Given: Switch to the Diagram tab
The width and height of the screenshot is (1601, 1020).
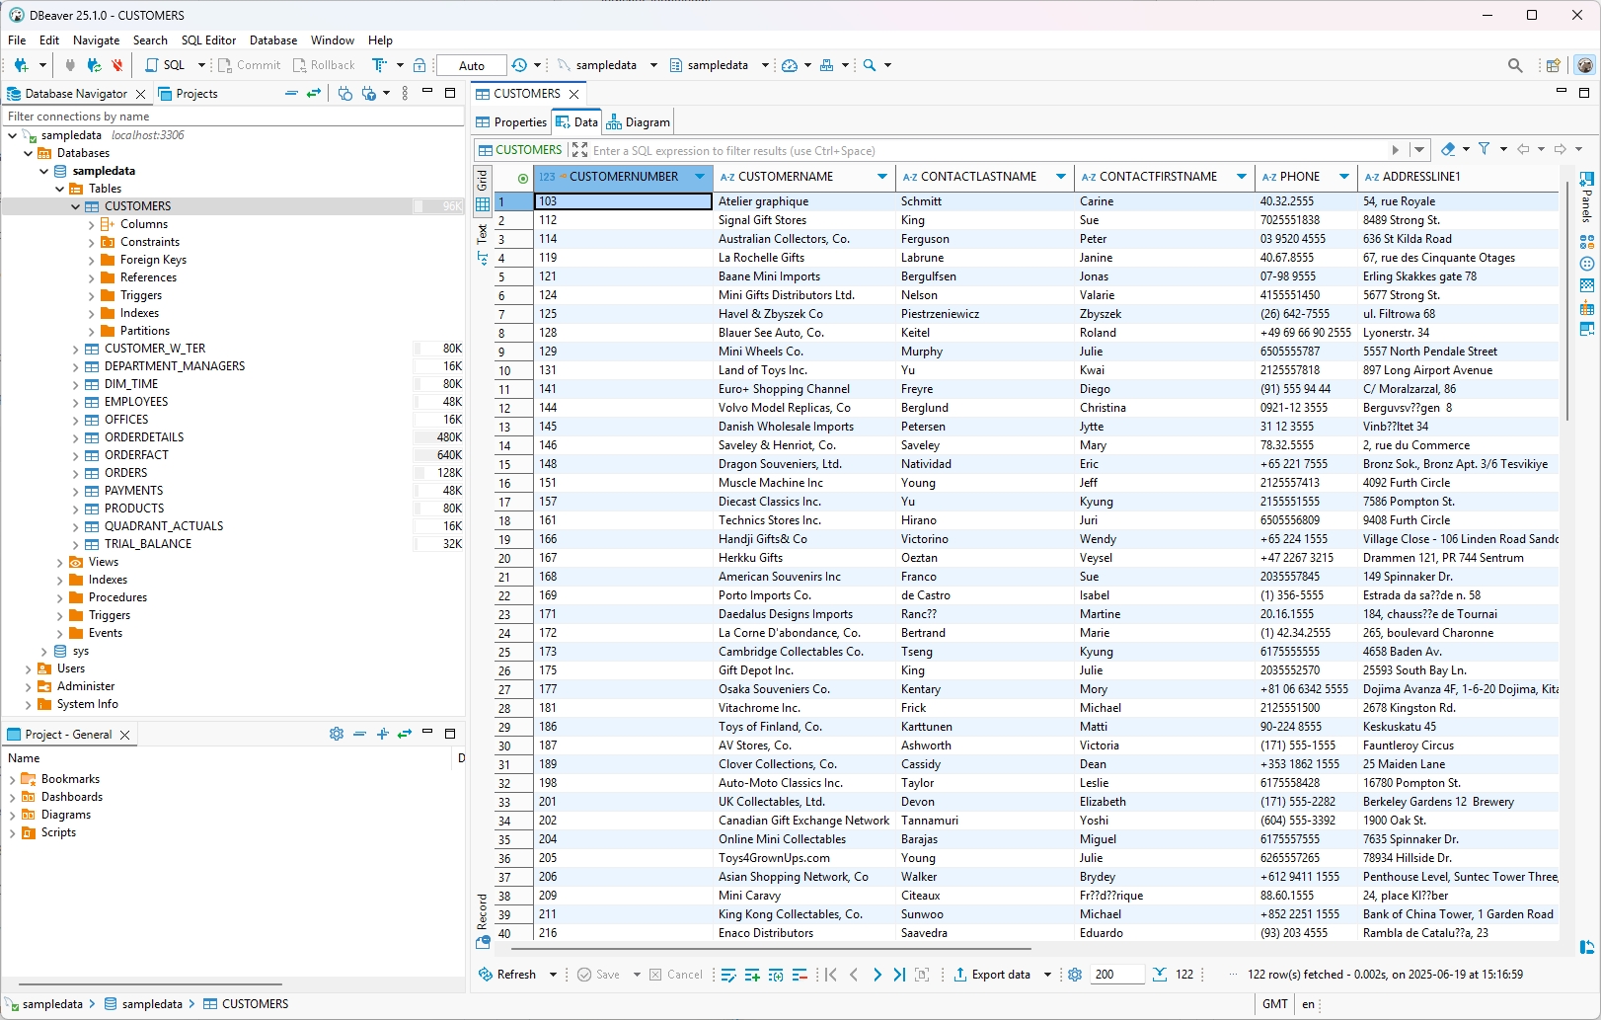Looking at the screenshot, I should pos(639,122).
